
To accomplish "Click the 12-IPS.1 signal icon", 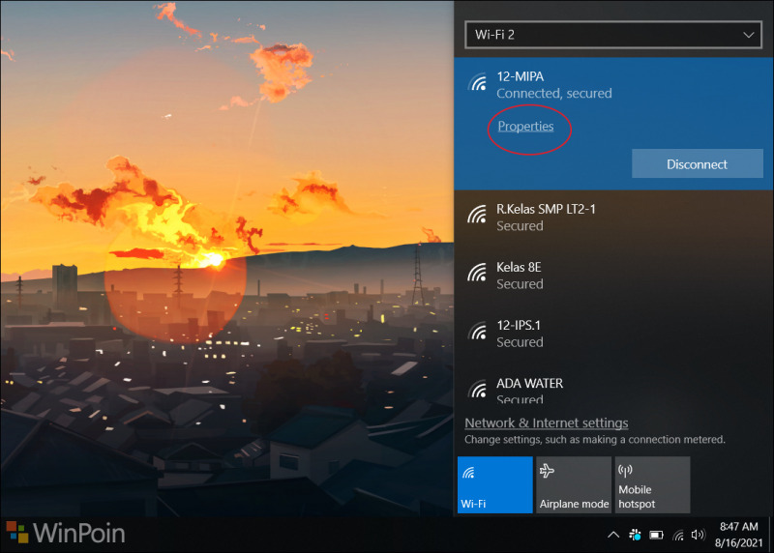I will tap(477, 331).
